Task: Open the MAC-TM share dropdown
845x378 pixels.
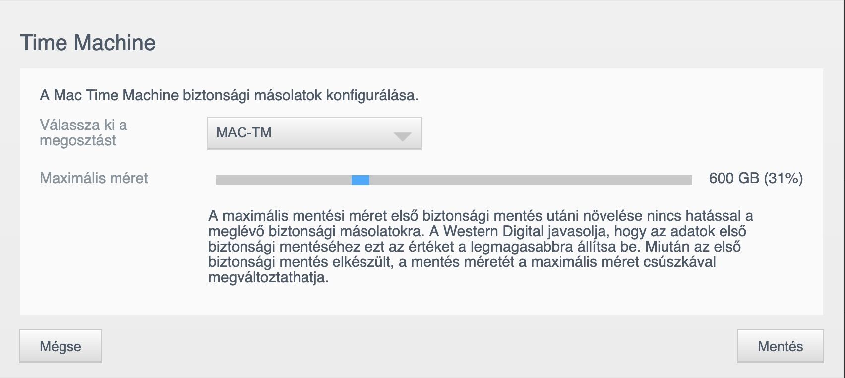Action: tap(313, 133)
